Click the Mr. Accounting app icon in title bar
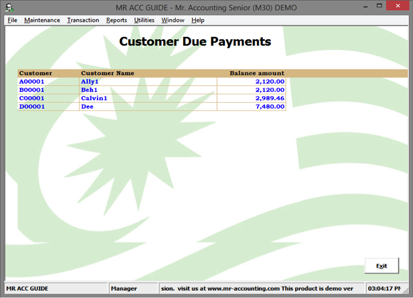This screenshot has height=298, width=413. 10,7
